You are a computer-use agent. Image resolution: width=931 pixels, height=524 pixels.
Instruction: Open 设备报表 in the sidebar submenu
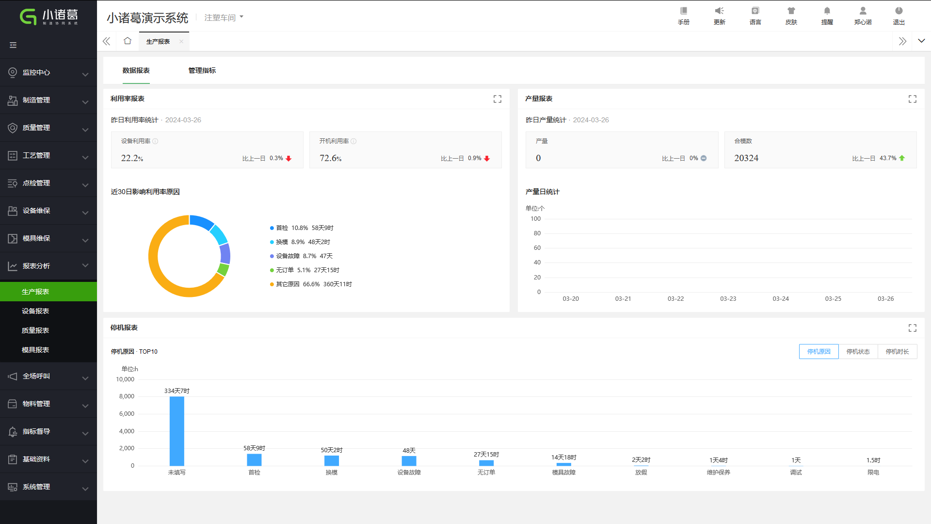coord(35,311)
